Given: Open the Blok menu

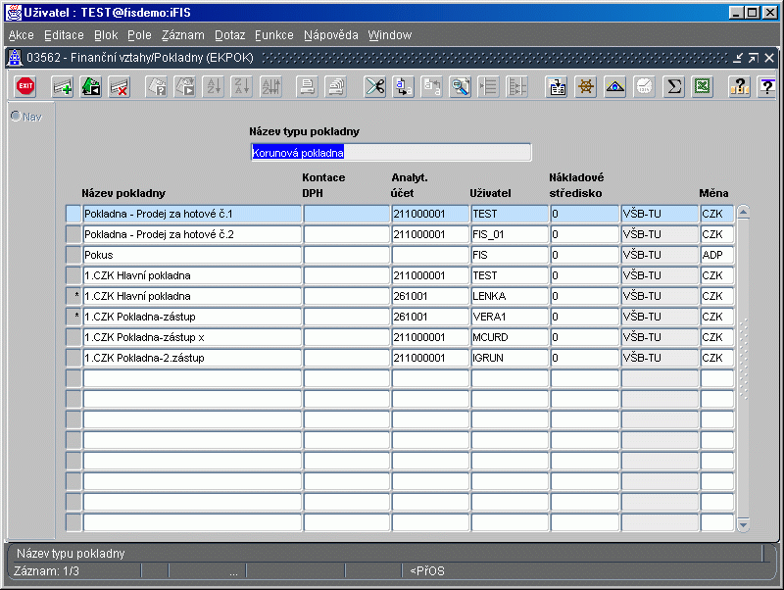Looking at the screenshot, I should 106,35.
